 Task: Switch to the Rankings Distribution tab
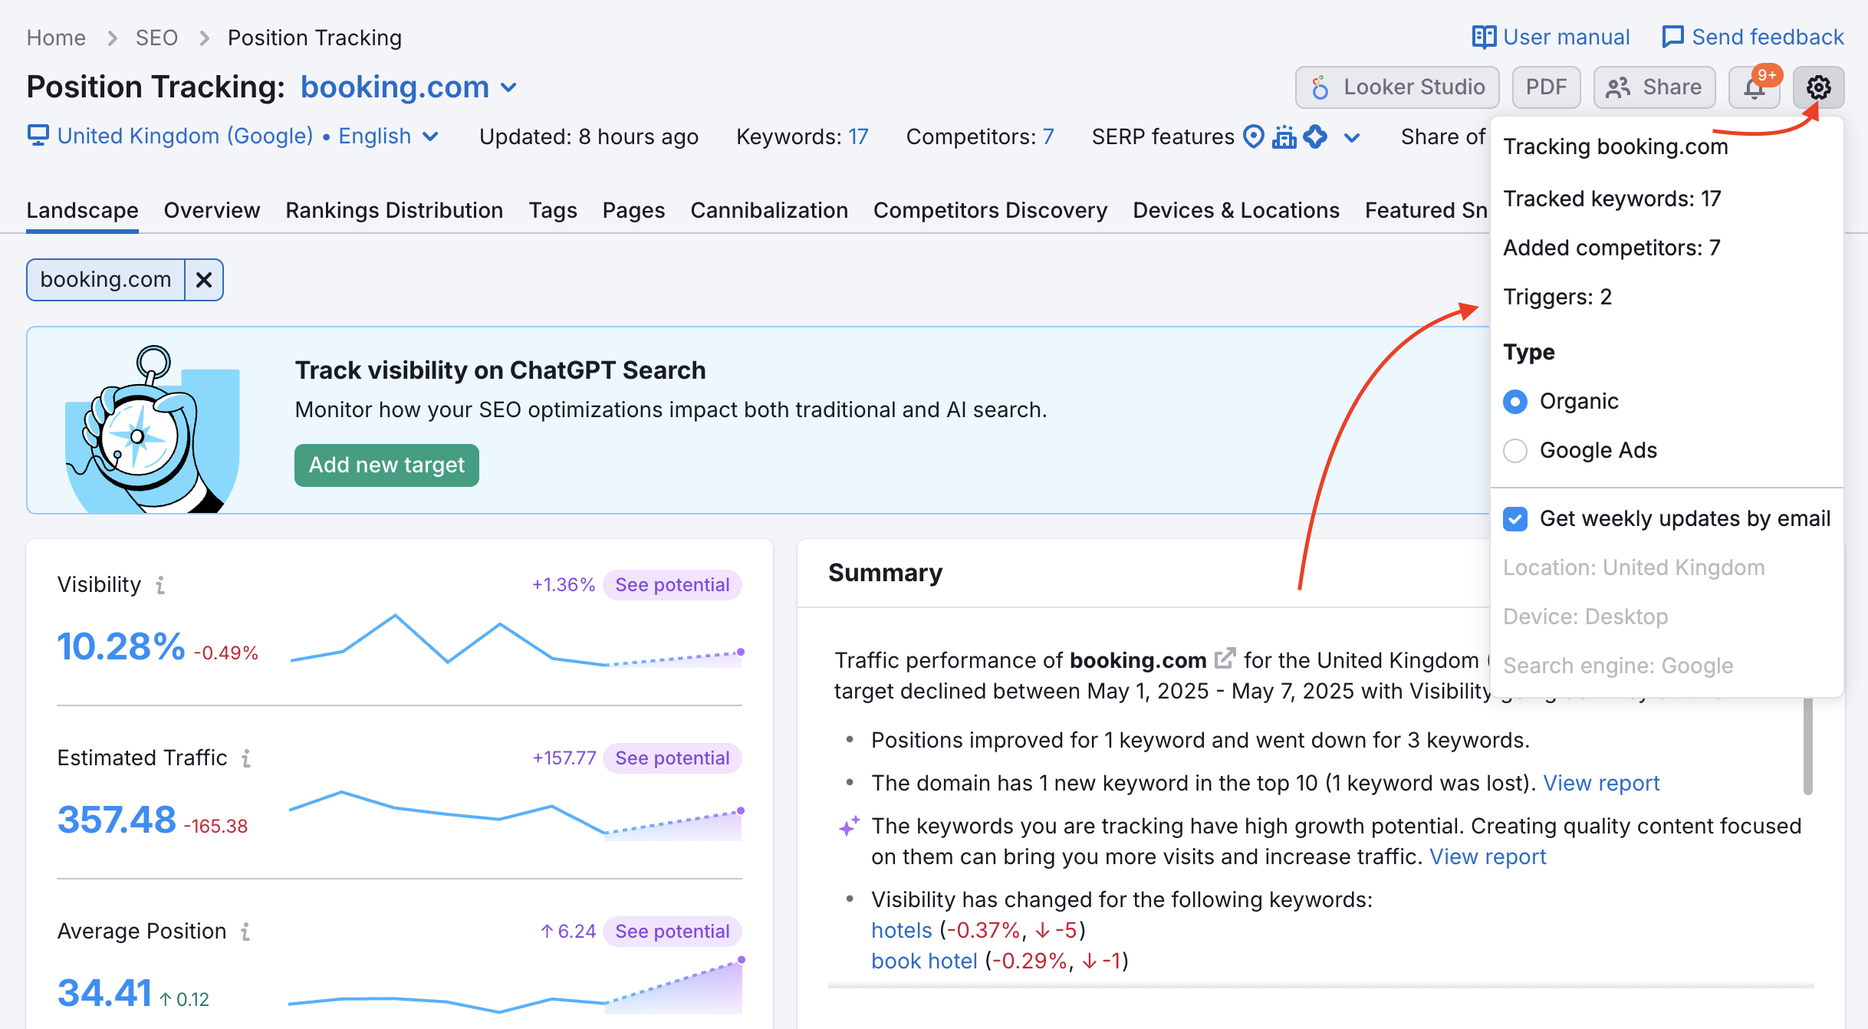394,210
